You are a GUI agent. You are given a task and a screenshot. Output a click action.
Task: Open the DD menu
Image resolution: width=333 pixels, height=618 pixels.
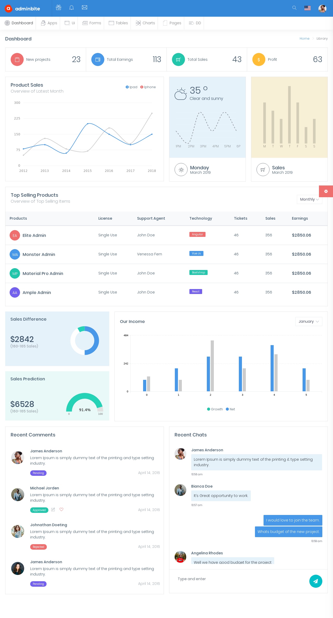(x=195, y=23)
